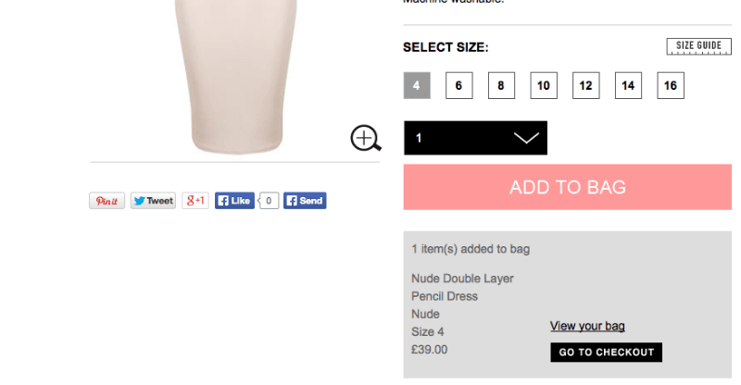Tweet this product on Twitter

(x=153, y=201)
